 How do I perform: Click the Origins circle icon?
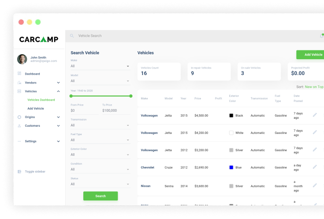coord(19,117)
